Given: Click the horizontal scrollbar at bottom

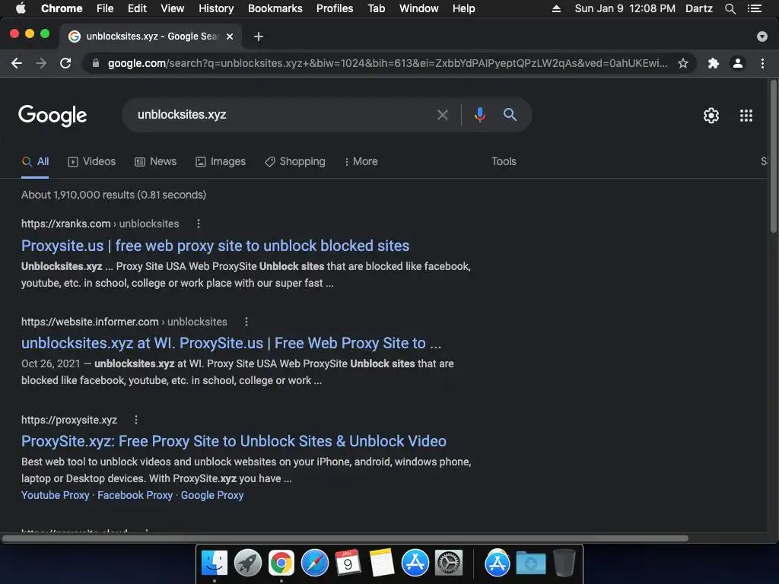Looking at the screenshot, I should click(345, 538).
